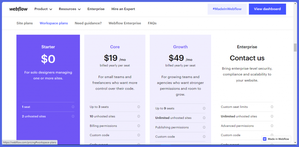Show info for Growth Custom code
Screen dimensions: 299x147
(x=204, y=136)
